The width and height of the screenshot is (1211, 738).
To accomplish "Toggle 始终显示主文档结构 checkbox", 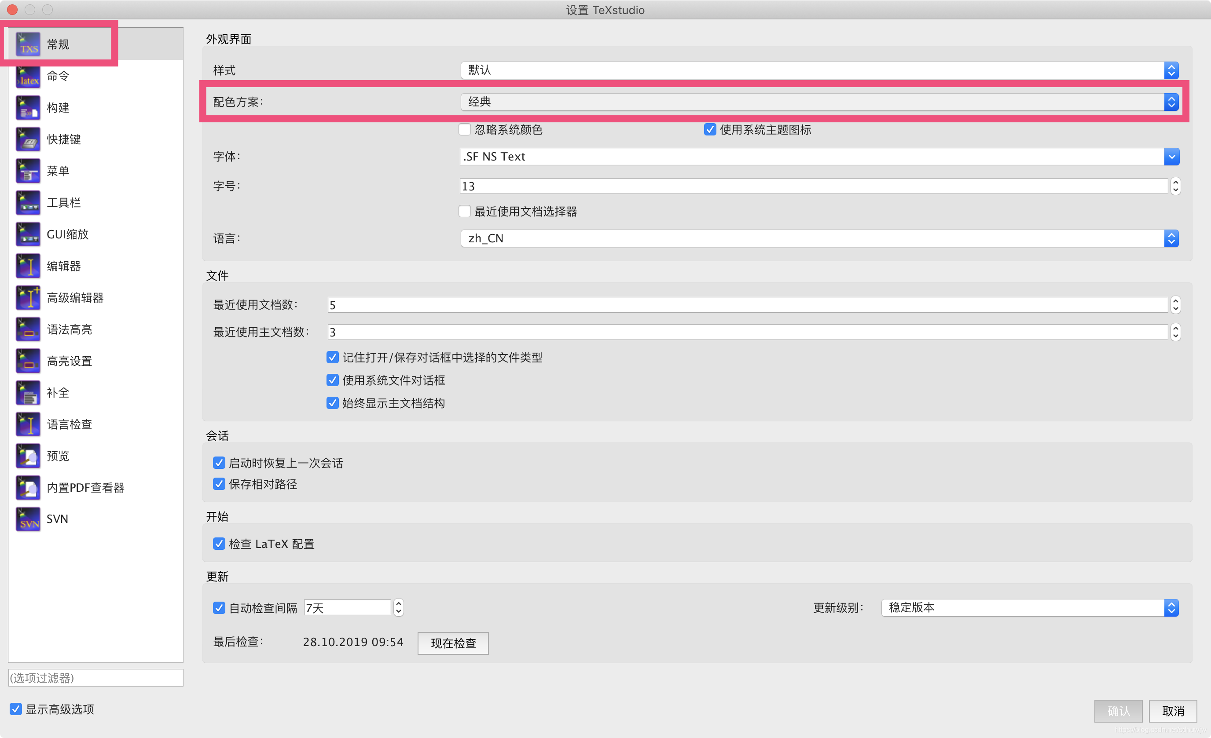I will coord(333,403).
